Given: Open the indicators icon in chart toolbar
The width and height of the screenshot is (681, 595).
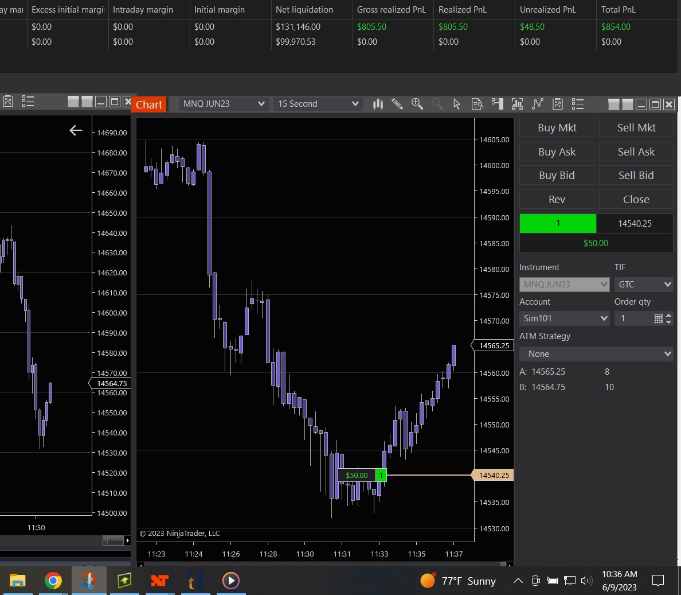Looking at the screenshot, I should [537, 104].
